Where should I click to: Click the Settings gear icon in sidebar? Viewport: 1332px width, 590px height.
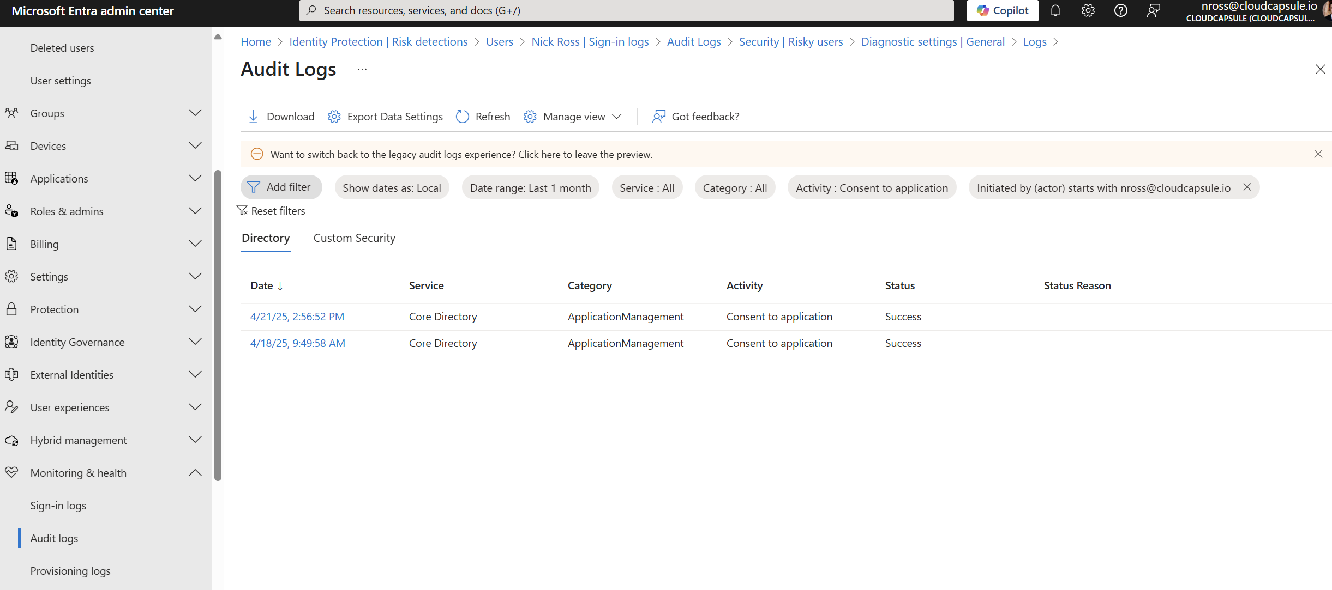click(11, 277)
